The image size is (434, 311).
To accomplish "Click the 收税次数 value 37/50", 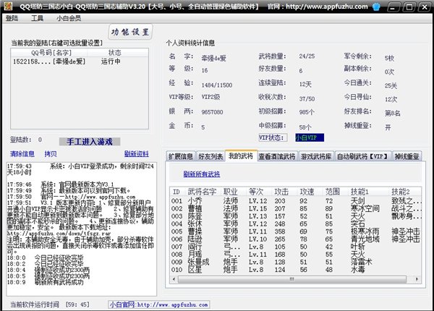I will (x=307, y=99).
